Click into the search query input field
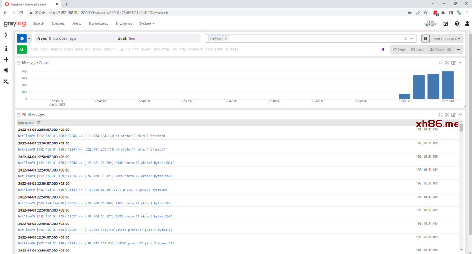 (x=201, y=49)
